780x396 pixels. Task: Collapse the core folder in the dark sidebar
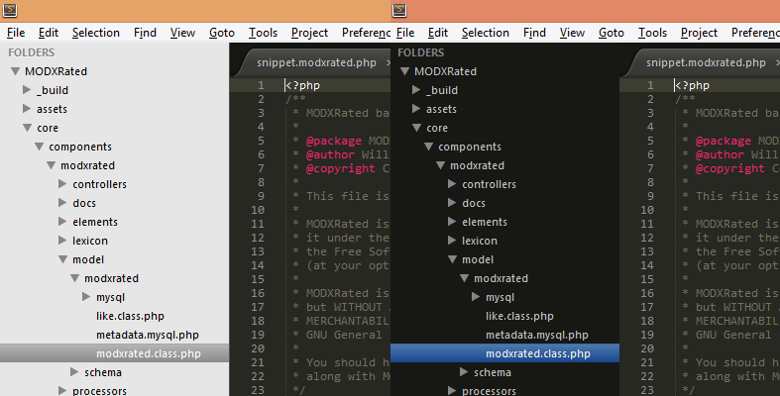[416, 128]
